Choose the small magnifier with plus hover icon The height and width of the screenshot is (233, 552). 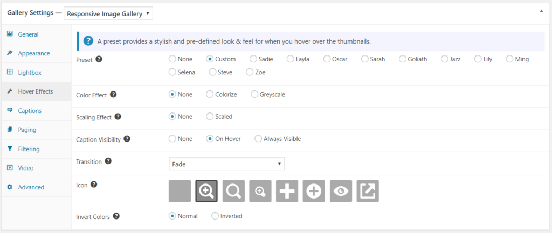pyautogui.click(x=260, y=191)
